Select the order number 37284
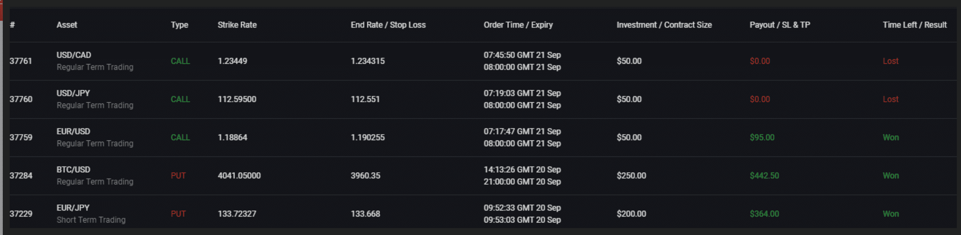Screen dimensions: 961x235 [x=21, y=176]
